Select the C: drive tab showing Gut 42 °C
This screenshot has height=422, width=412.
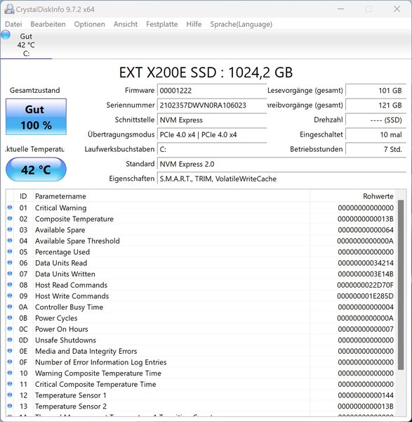(x=26, y=45)
